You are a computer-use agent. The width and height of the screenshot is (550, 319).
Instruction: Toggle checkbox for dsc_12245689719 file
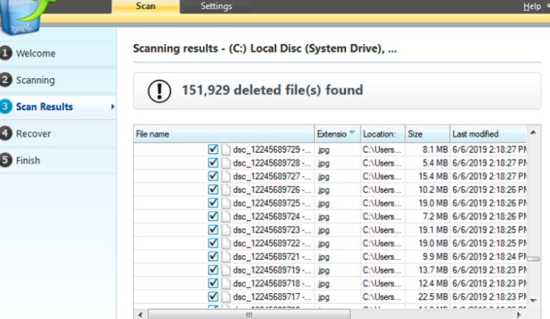pyautogui.click(x=213, y=270)
